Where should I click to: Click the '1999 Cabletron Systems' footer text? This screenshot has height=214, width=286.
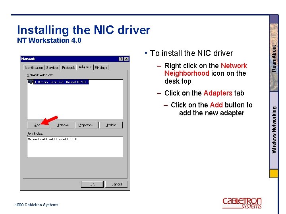click(x=37, y=205)
